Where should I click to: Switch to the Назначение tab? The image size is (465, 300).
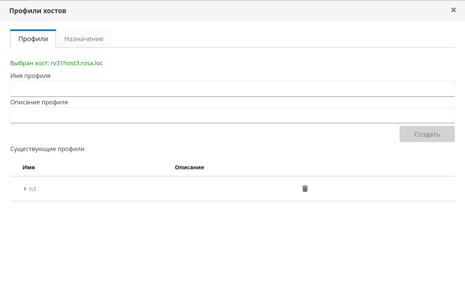pos(84,39)
